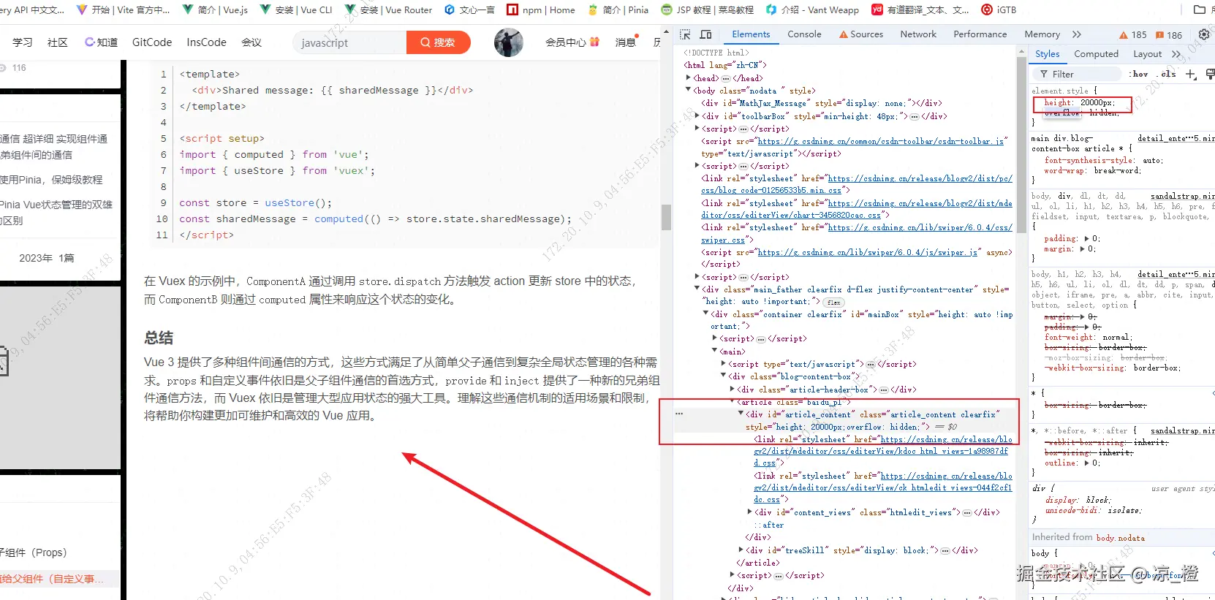Open the 185 warnings counter
Viewport: 1215px width, 600px height.
coord(1133,35)
